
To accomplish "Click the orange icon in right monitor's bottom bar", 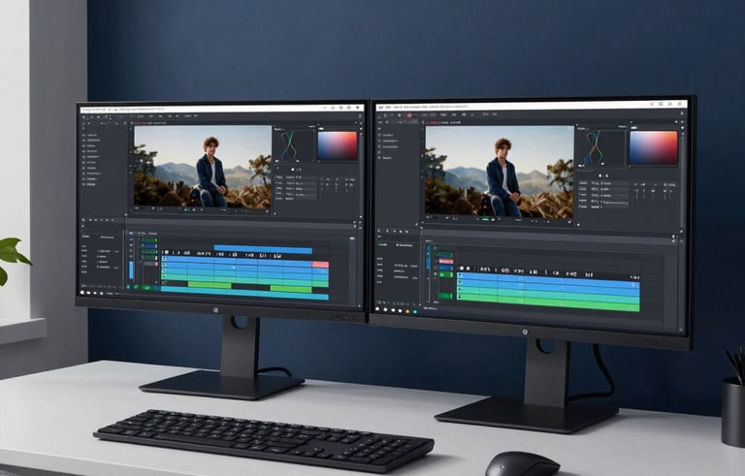I will pos(407,311).
